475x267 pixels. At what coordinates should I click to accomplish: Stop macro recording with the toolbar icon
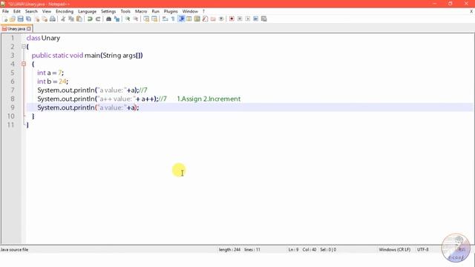[x=240, y=19]
